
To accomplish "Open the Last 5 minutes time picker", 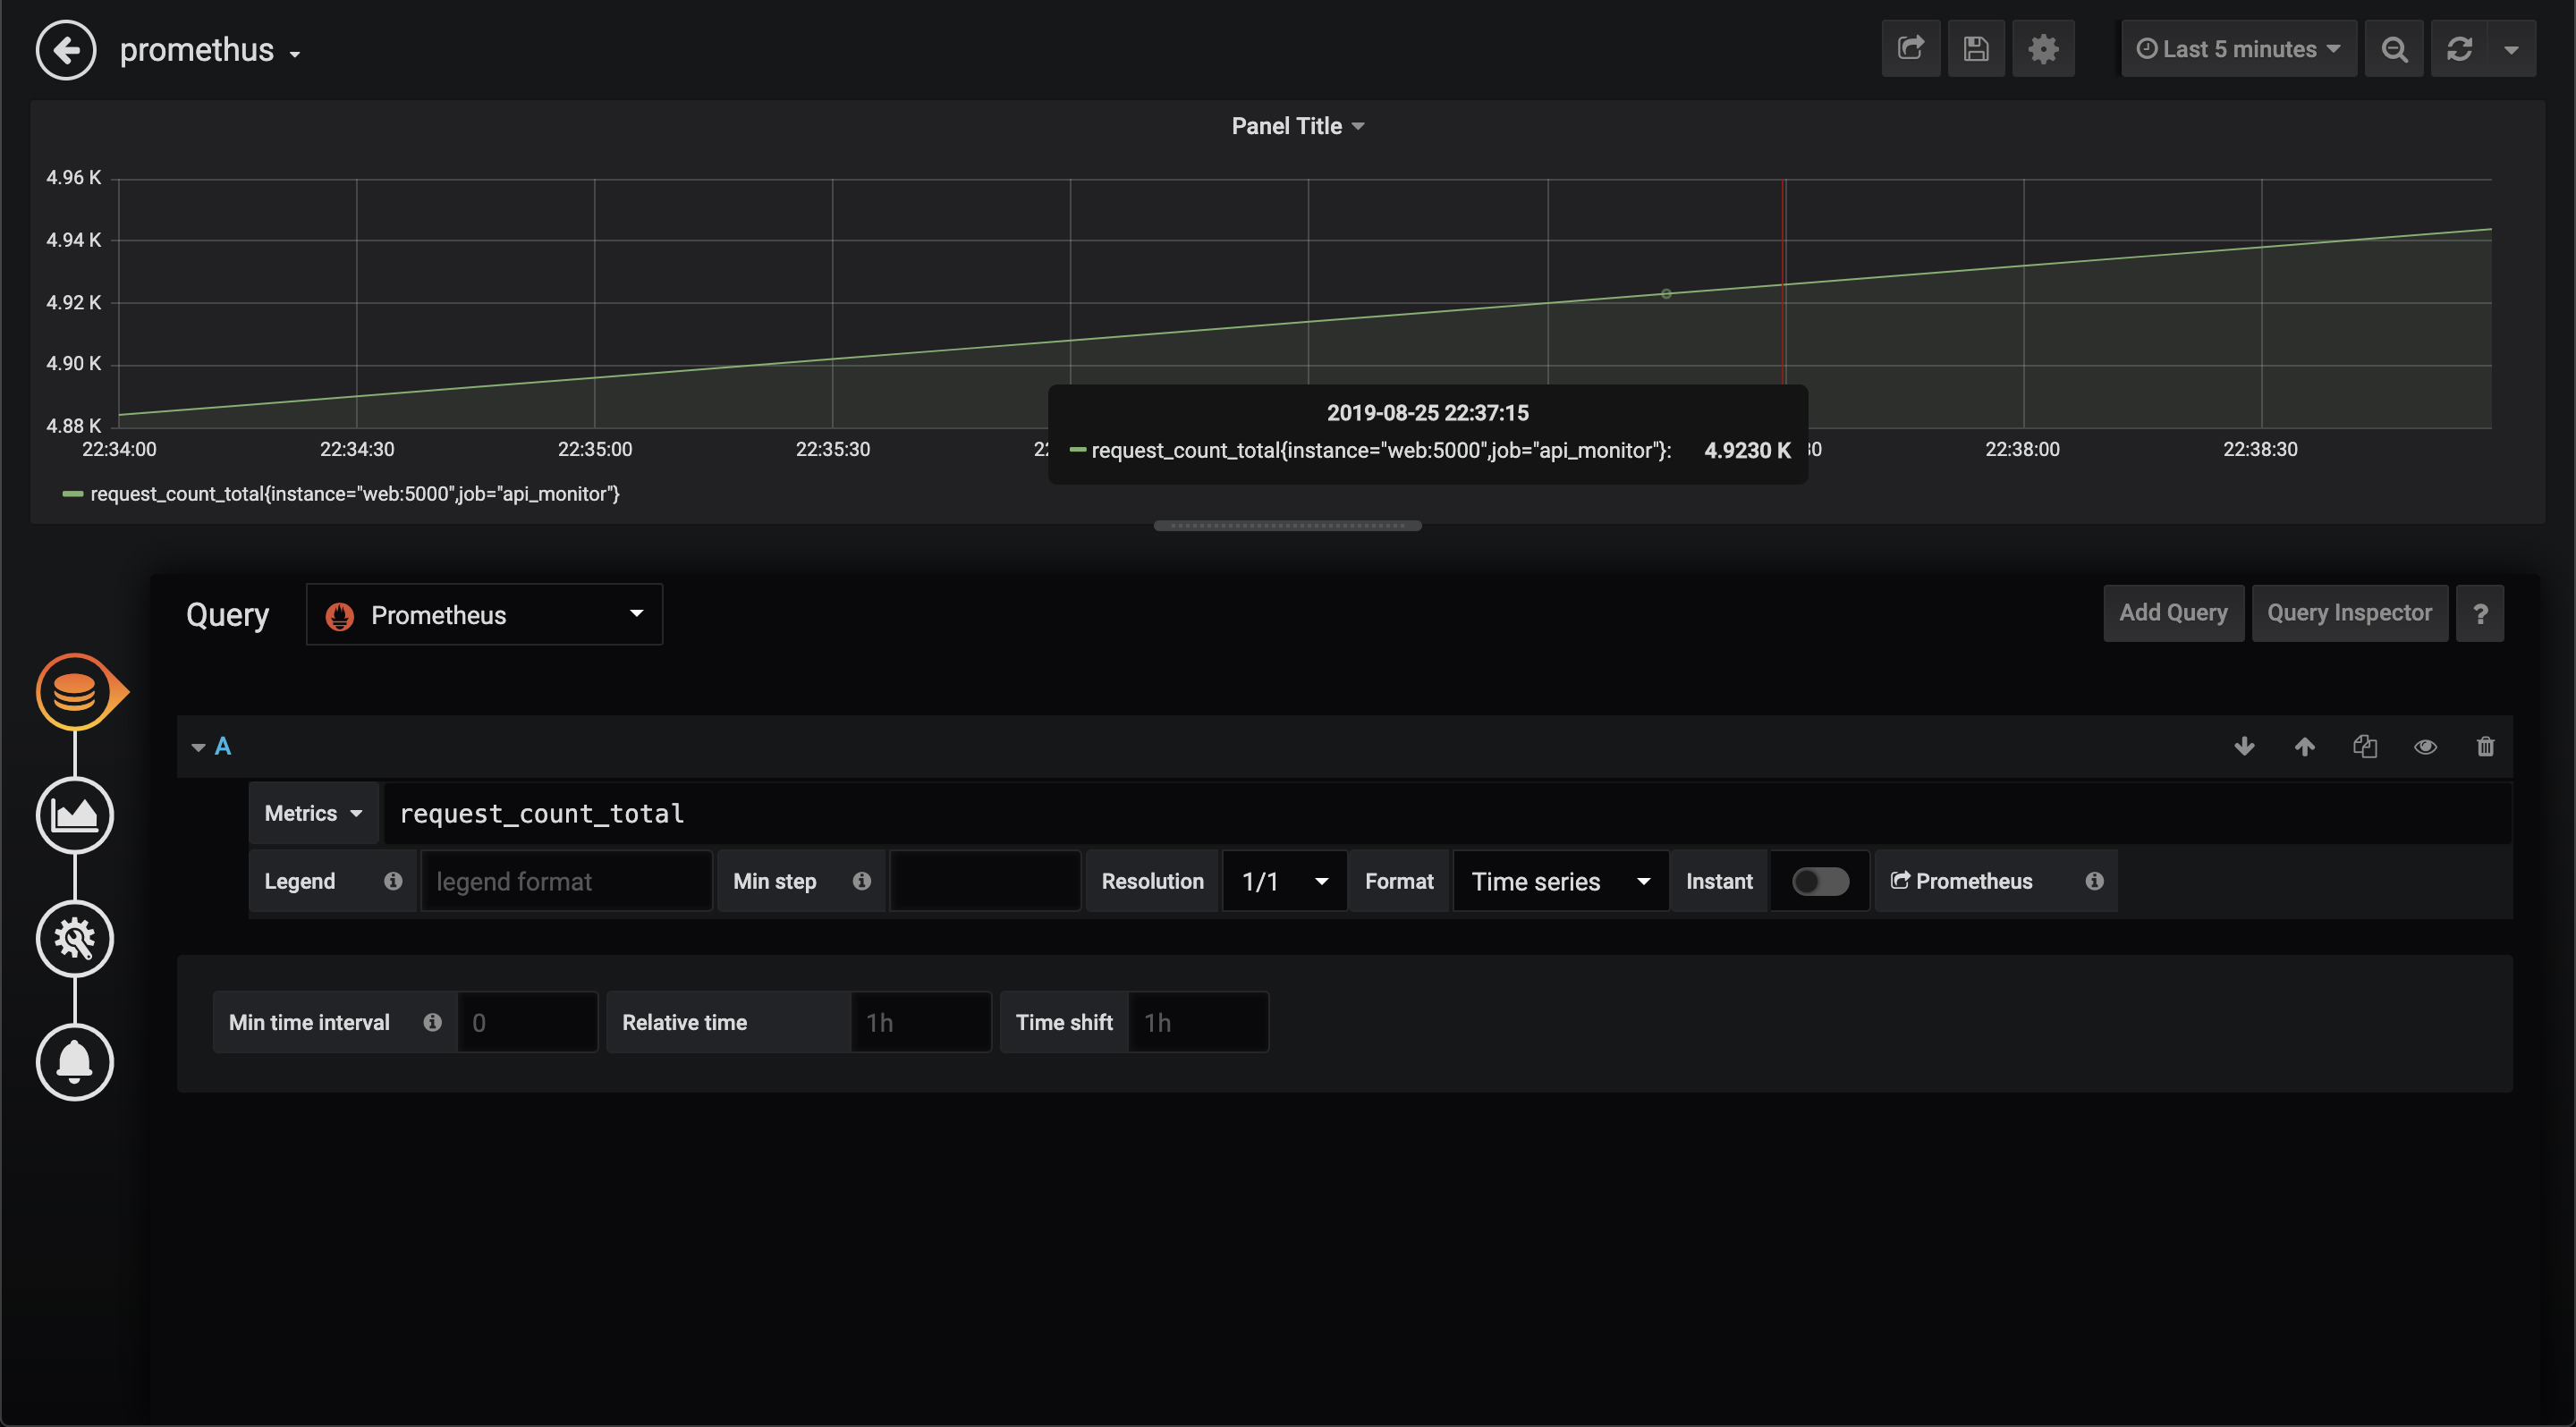I will coord(2238,49).
